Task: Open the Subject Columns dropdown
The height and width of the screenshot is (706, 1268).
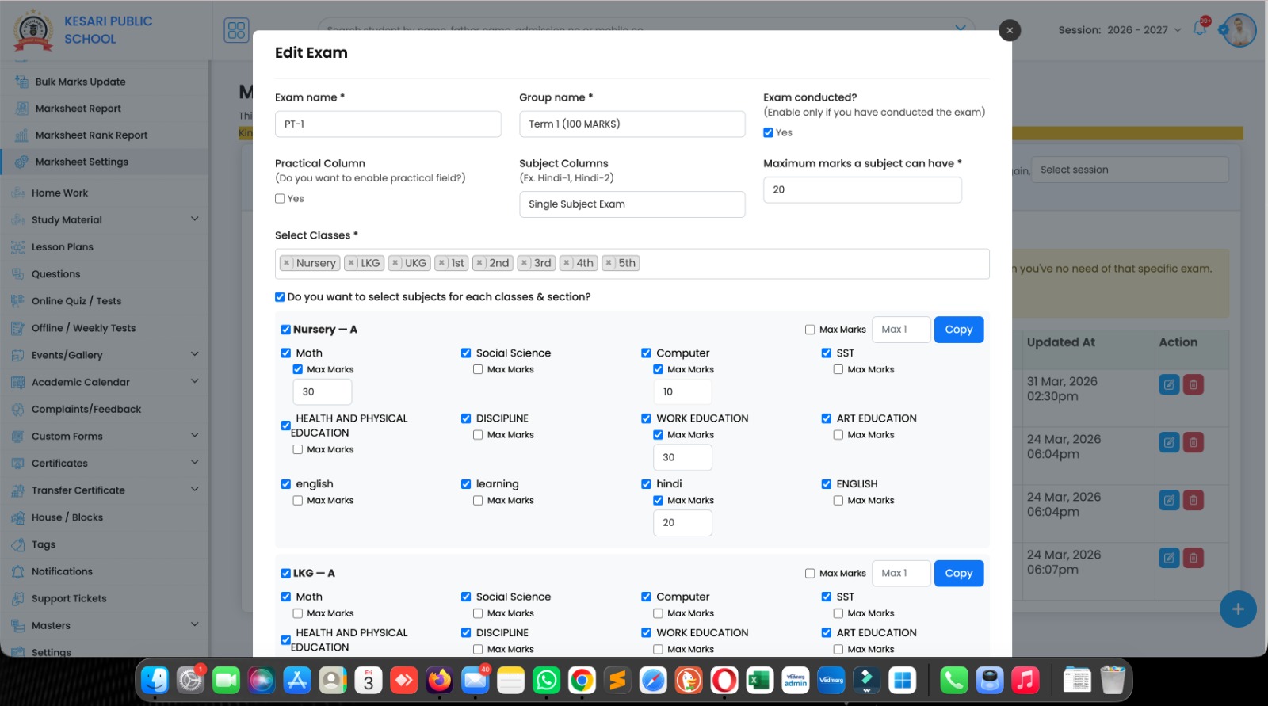Action: pyautogui.click(x=632, y=204)
